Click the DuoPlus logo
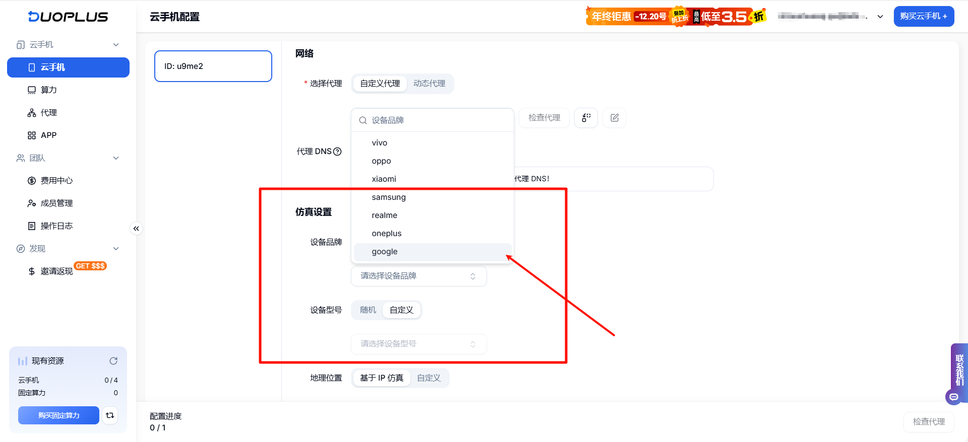 [x=68, y=17]
